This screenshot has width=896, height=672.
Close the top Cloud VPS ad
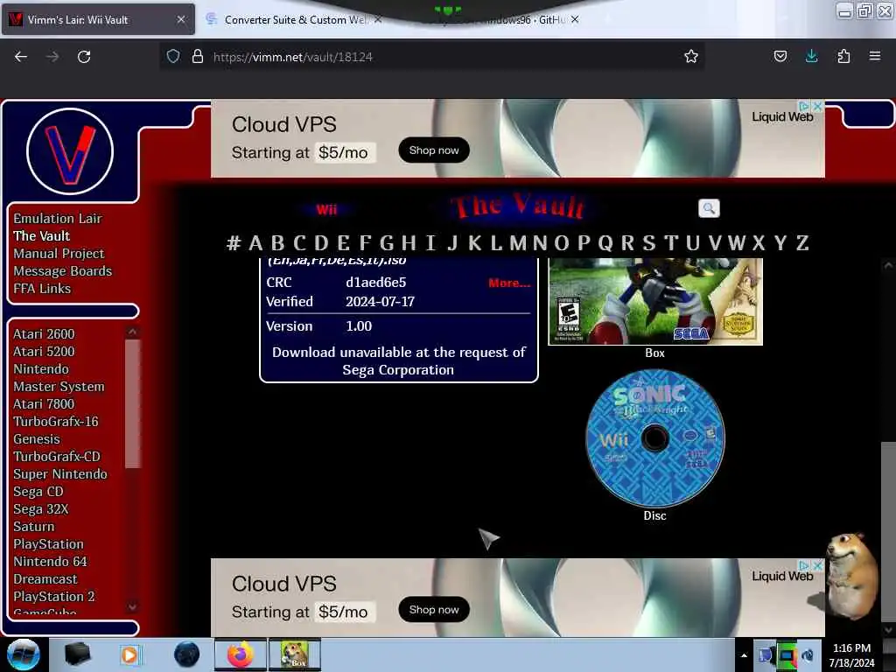tap(818, 106)
